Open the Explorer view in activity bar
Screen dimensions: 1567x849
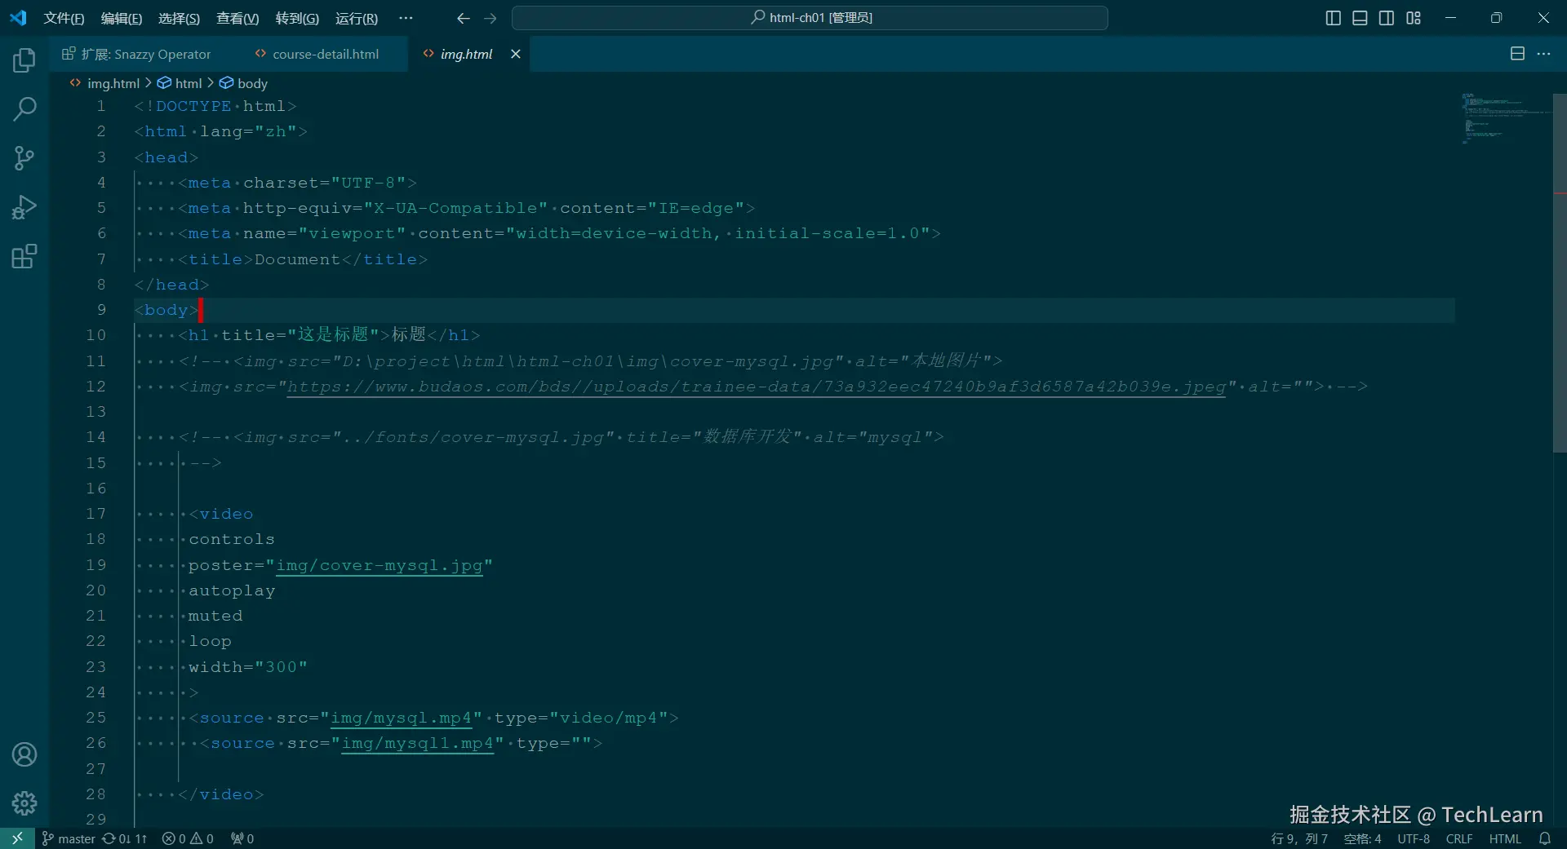(x=24, y=60)
